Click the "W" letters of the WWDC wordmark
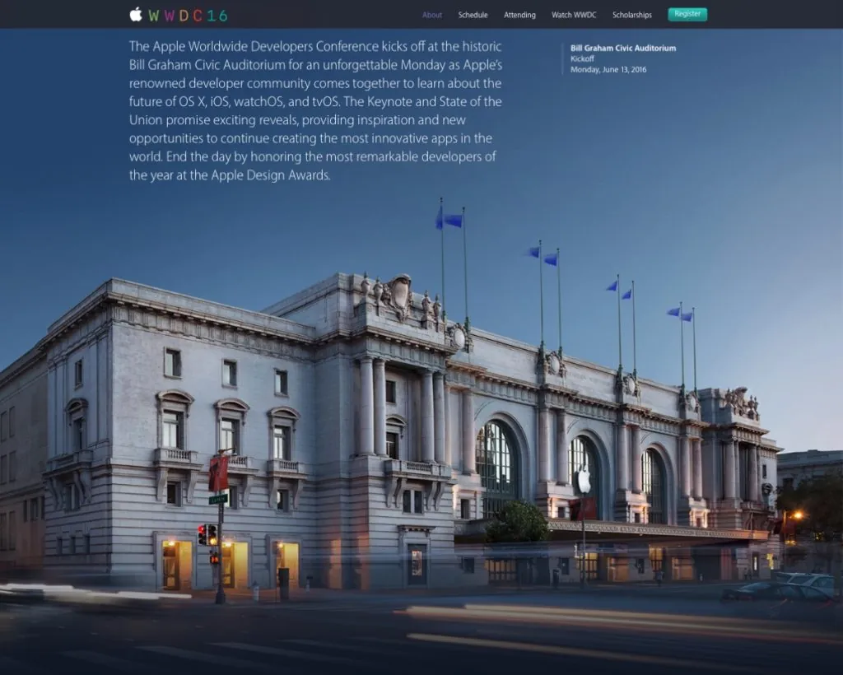843x675 pixels. (161, 14)
